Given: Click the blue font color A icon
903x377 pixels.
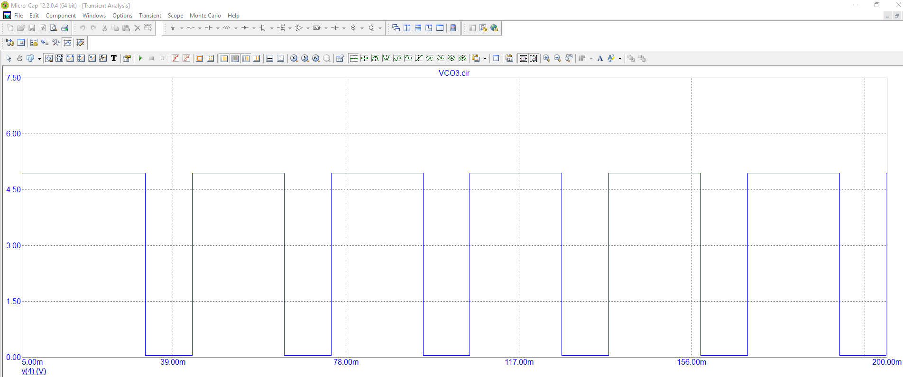Looking at the screenshot, I should 600,58.
